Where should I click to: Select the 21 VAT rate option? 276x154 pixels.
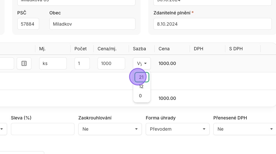[142, 77]
